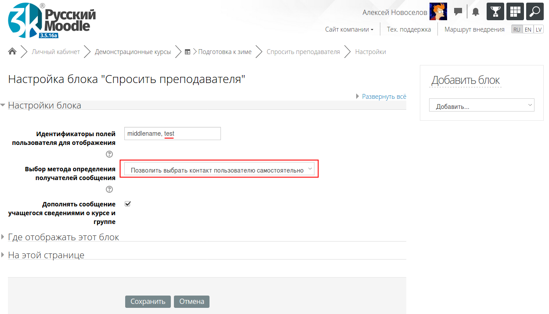Click the user avatar picture
This screenshot has width=549, height=314.
coord(438,12)
